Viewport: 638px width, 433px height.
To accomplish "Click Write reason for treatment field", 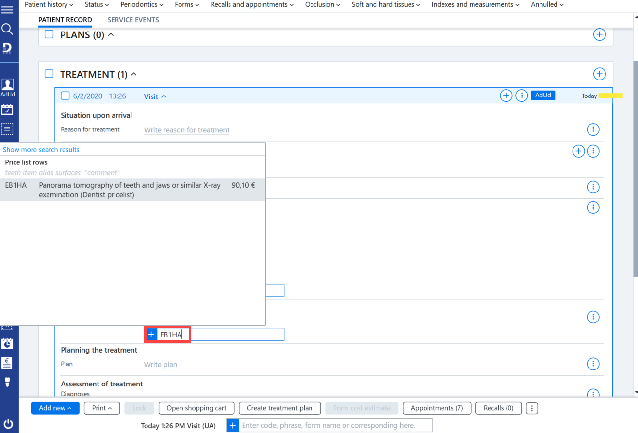I will (x=187, y=130).
